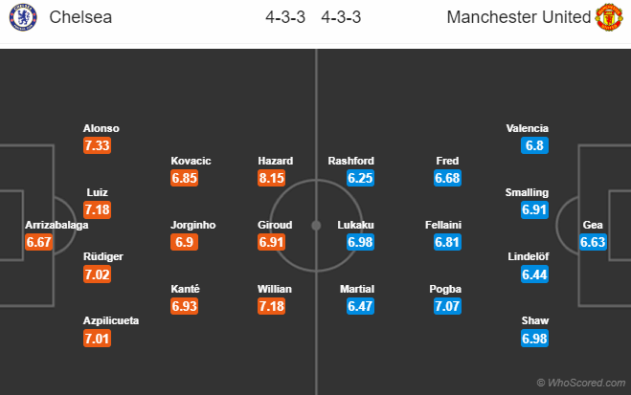The width and height of the screenshot is (631, 395).
Task: Select Arrizabalaga's 6.67 rating badge
Action: point(38,242)
